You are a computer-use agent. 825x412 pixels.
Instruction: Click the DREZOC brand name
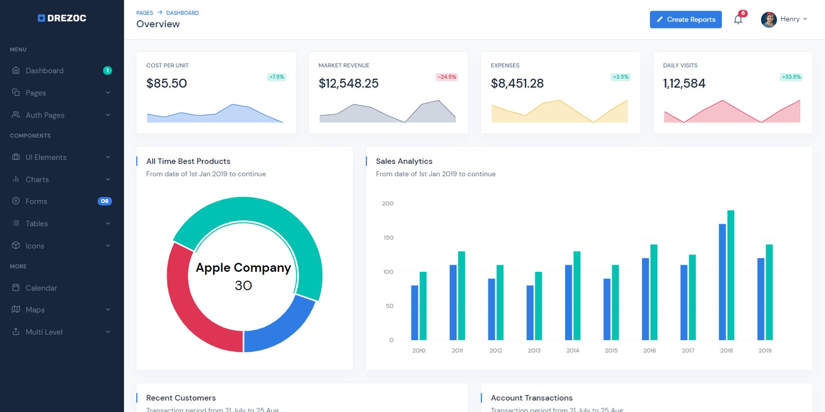(x=67, y=18)
